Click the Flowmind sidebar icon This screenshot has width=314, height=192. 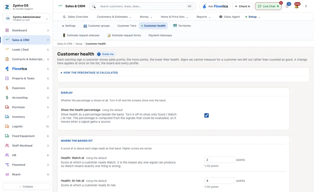pyautogui.click(x=7, y=165)
